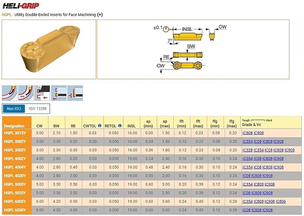Open IC08 grade in HGPL 3002Y row
Screen dimensions: 304x216
click(x=258, y=142)
